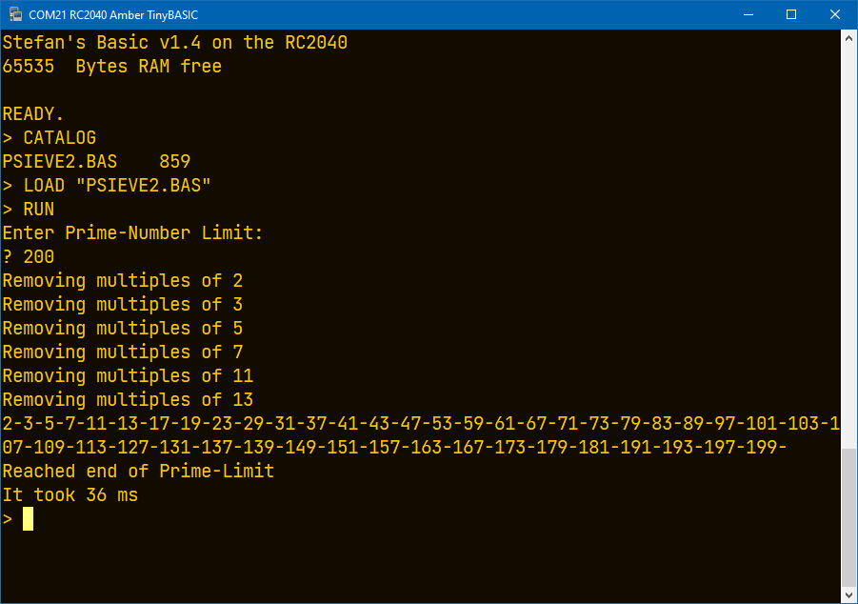Minimize the COM21 terminal window
This screenshot has height=604, width=858.
[x=748, y=14]
